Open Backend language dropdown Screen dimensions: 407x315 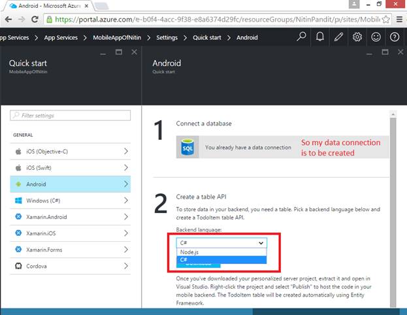(221, 243)
